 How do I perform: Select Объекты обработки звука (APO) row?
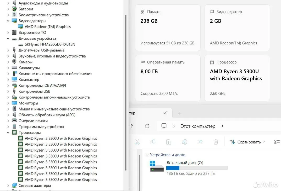pos(47,115)
